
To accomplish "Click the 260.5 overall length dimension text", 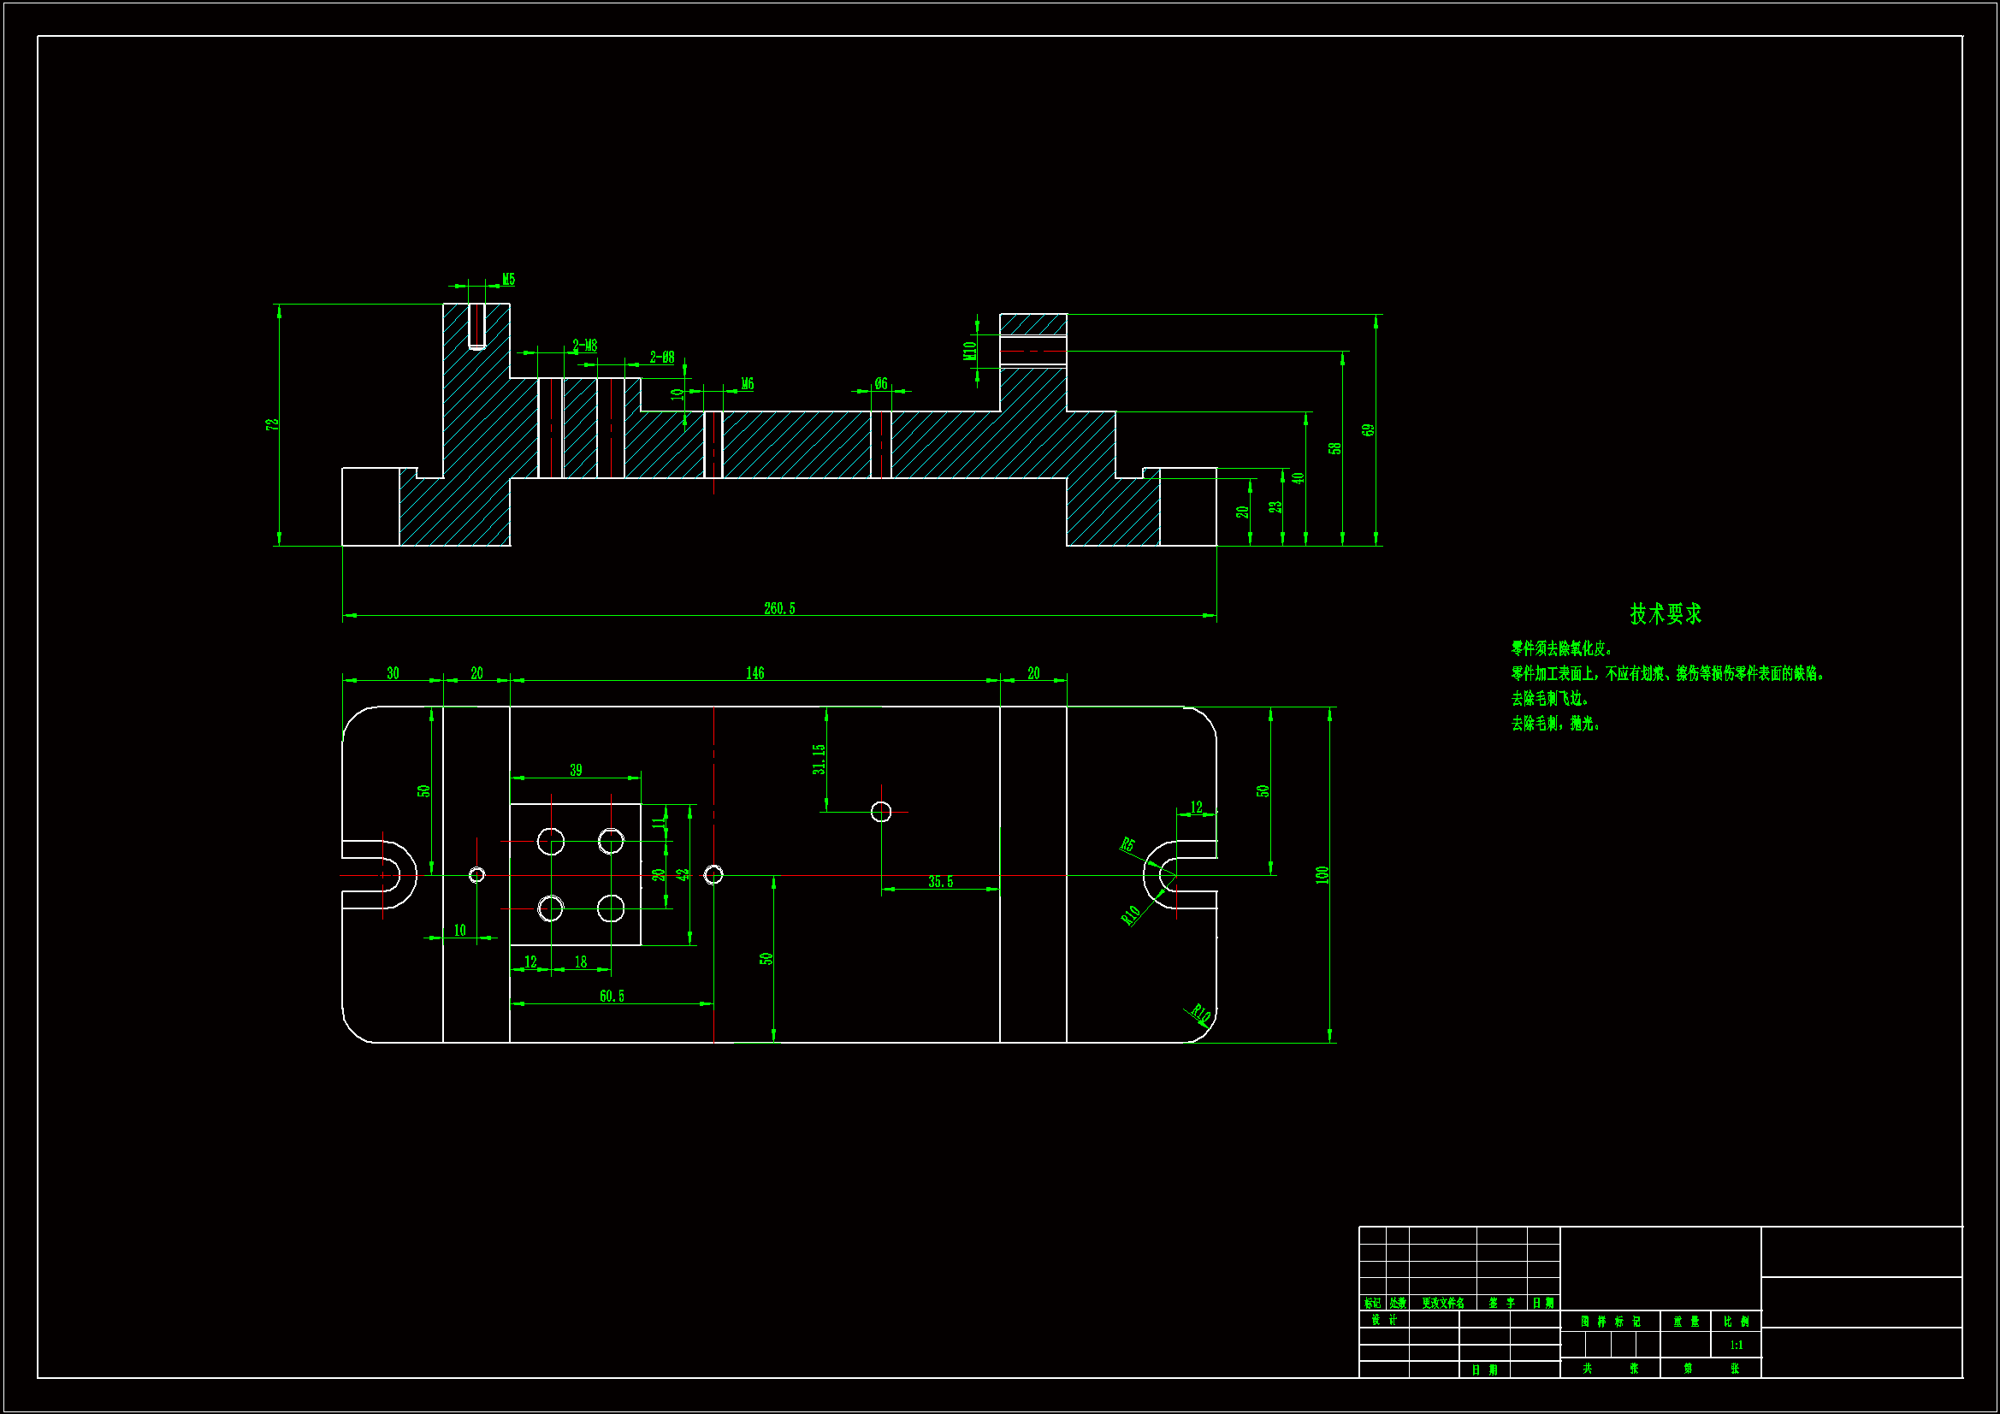I will tap(778, 608).
